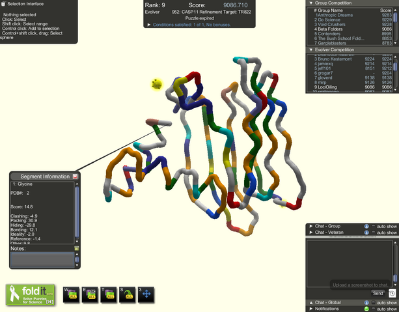Expand the Chat - Veteran section
The image size is (399, 312).
[x=310, y=233]
